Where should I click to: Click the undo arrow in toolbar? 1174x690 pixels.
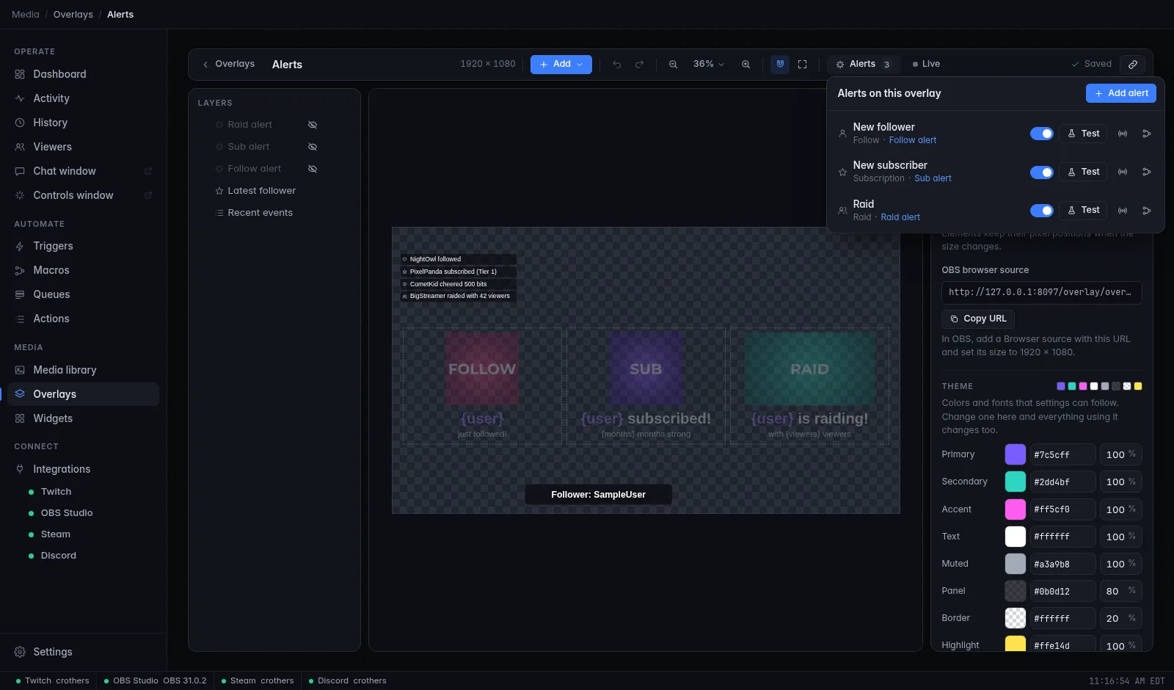pos(617,65)
